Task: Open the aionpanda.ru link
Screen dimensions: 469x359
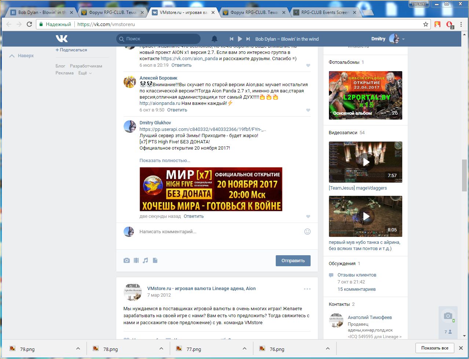Action: pos(160,103)
